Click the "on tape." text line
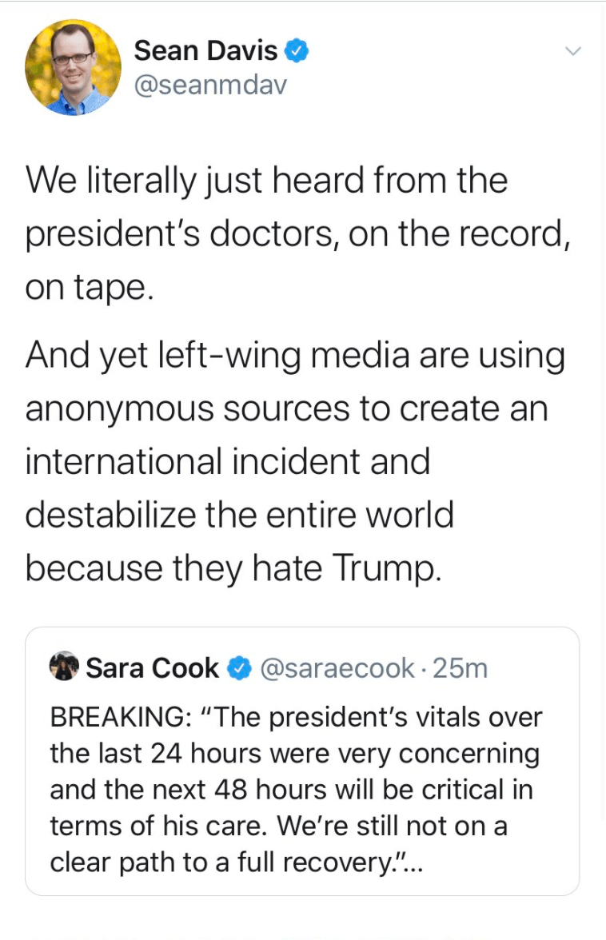Viewport: 606px width, 940px height. (87, 288)
